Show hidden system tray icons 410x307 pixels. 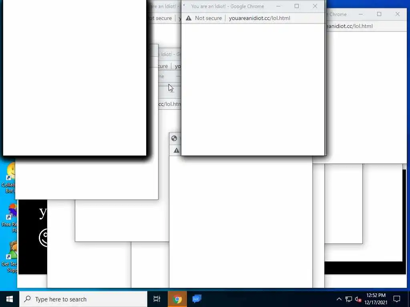click(339, 299)
